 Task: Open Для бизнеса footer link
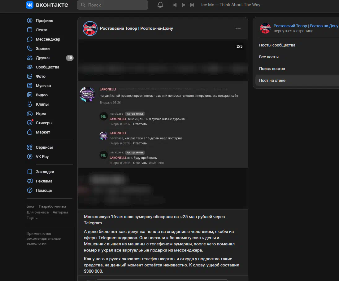[x=38, y=212]
